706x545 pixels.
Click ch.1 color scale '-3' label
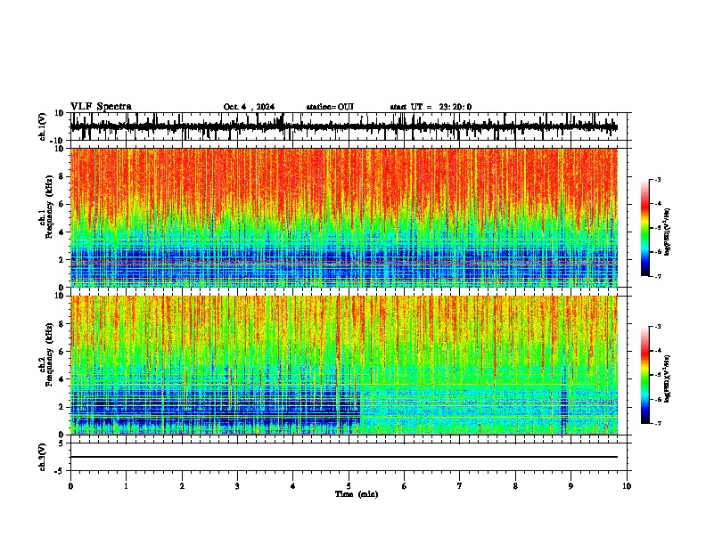click(x=657, y=179)
